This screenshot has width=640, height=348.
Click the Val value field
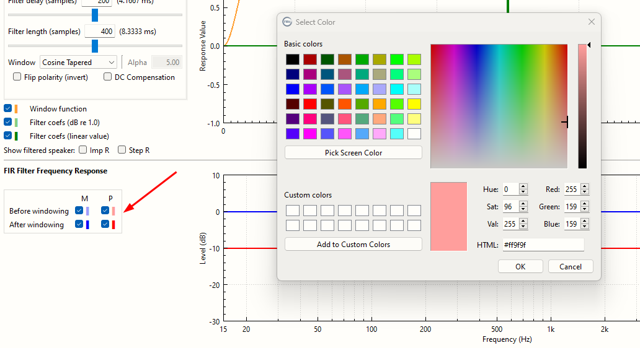[x=510, y=224]
